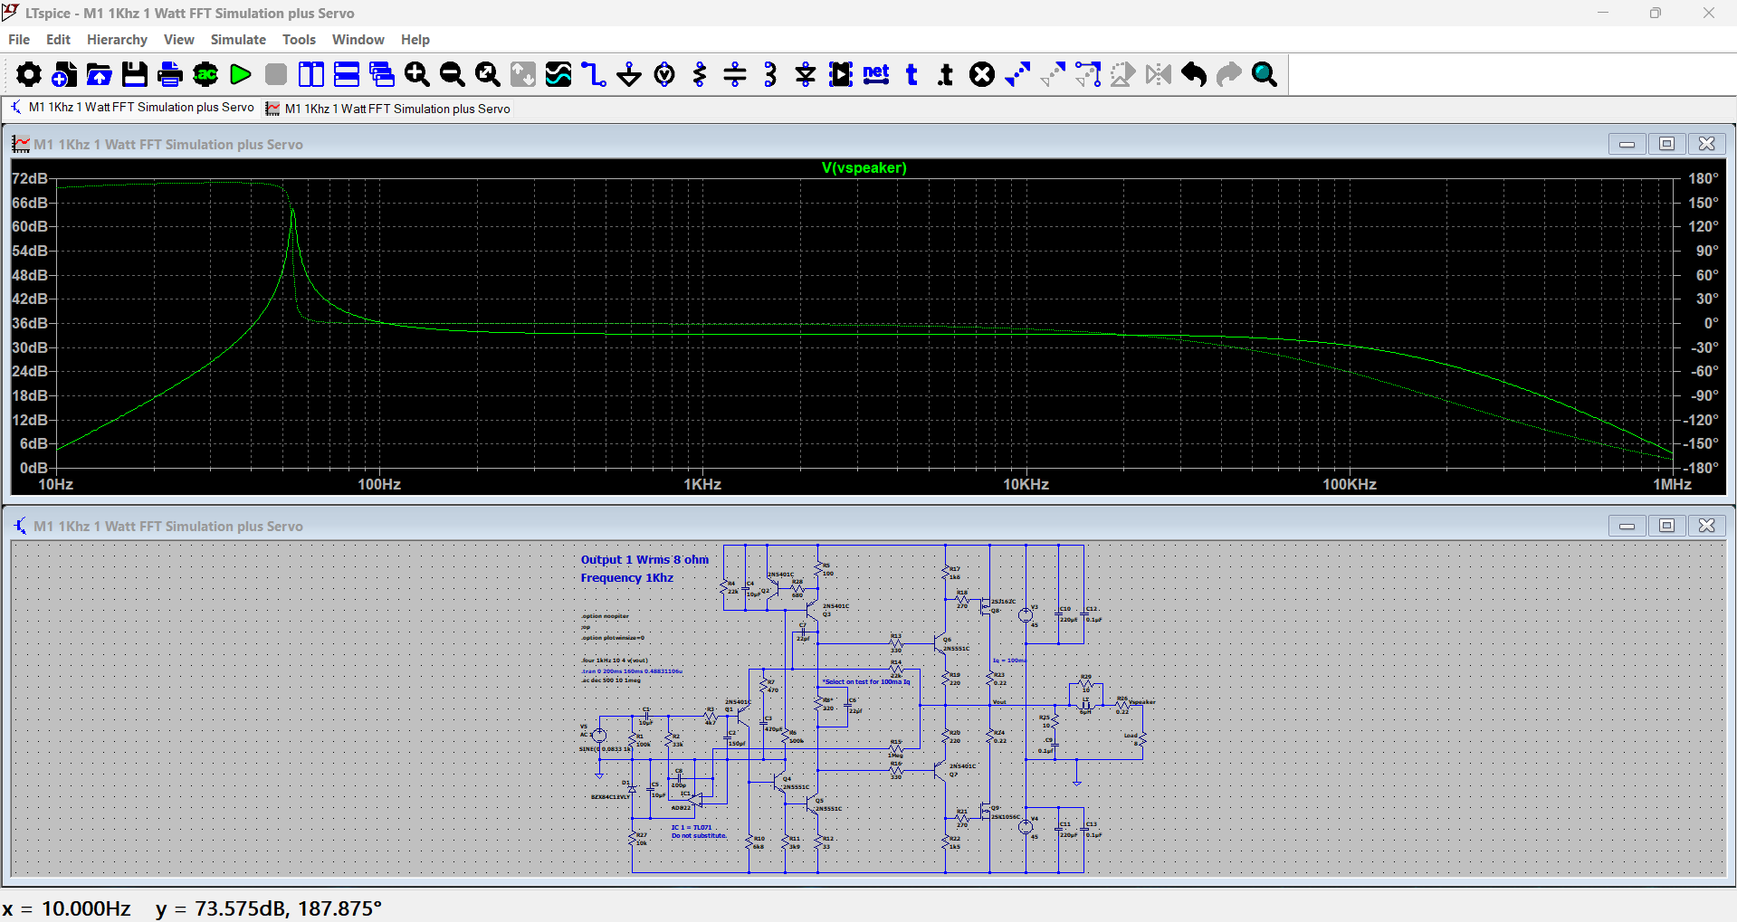This screenshot has width=1737, height=922.
Task: Select the Delete tool
Action: 982,74
